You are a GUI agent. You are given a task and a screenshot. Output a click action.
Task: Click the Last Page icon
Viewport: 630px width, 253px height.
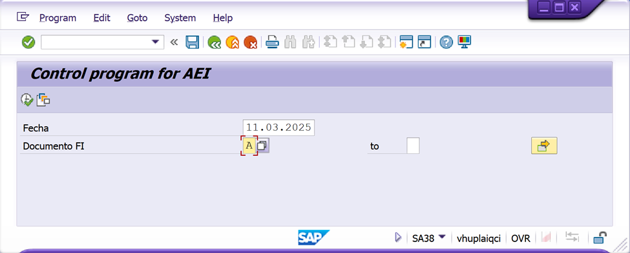coord(384,42)
